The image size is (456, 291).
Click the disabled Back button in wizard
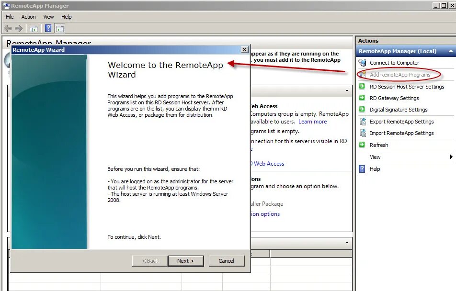(x=150, y=261)
